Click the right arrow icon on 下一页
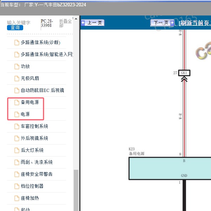 coord(172,23)
